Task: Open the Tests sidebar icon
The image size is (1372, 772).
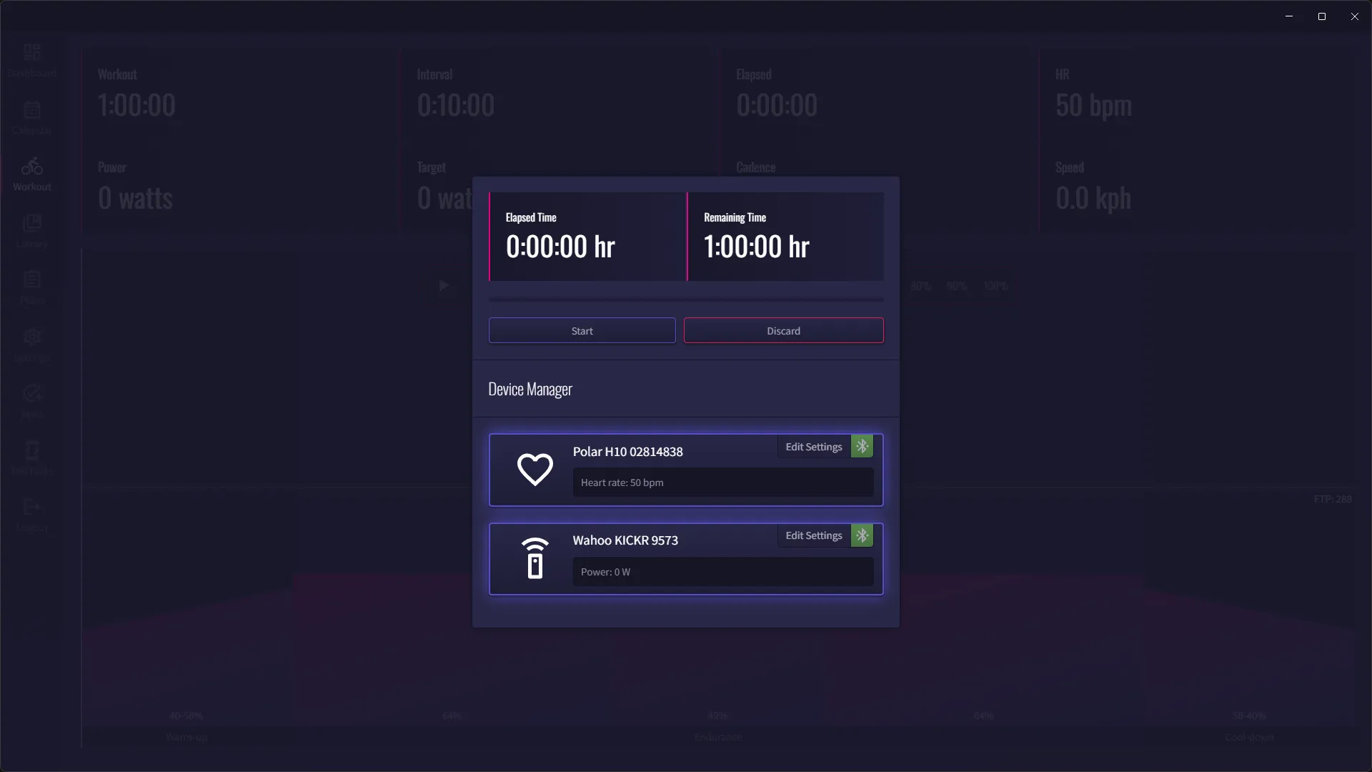Action: [32, 393]
